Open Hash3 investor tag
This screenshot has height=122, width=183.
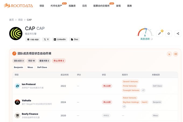tap(145, 102)
